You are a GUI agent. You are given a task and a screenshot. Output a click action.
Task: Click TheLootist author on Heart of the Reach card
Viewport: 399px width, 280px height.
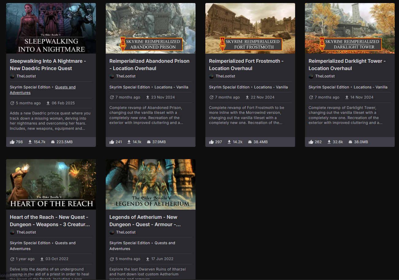[x=26, y=232]
